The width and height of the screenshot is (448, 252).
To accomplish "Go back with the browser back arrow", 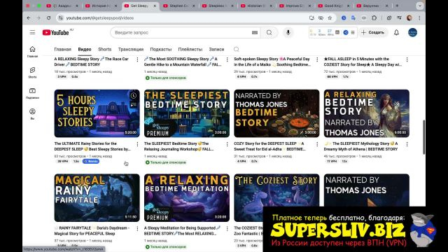I will coord(29,17).
